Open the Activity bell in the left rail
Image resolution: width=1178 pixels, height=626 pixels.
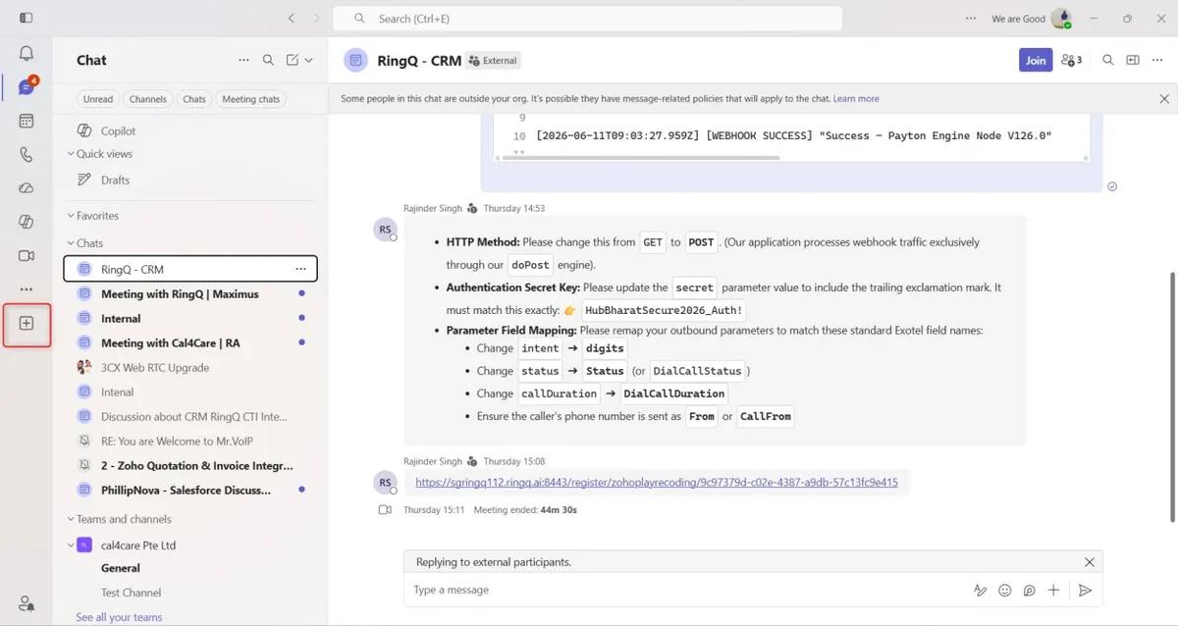(27, 53)
